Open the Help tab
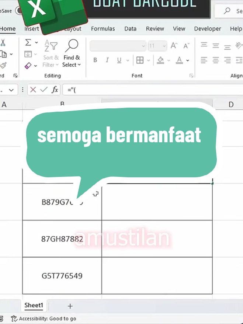243x324 pixels. (x=236, y=29)
